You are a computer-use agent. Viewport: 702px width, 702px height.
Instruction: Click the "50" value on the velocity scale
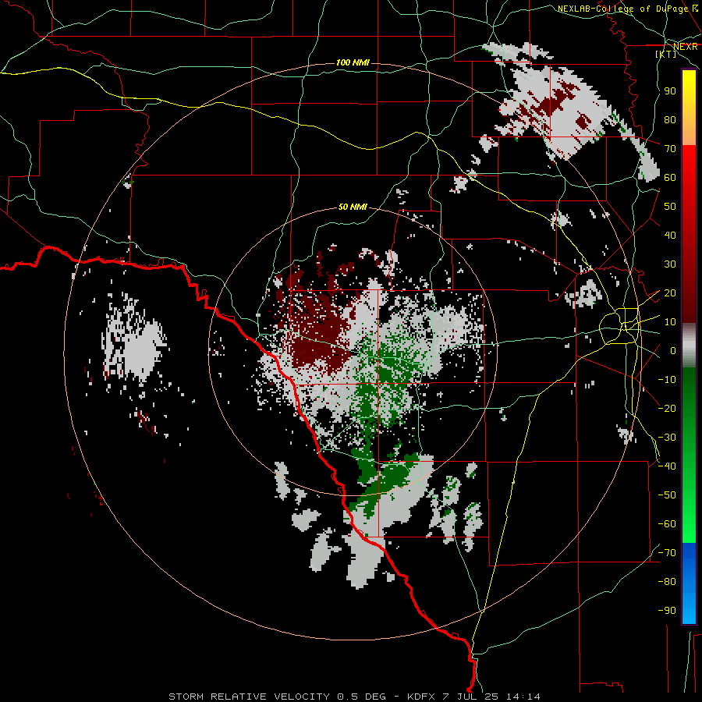(x=670, y=207)
